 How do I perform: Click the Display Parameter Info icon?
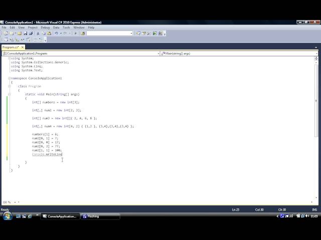click(12, 40)
